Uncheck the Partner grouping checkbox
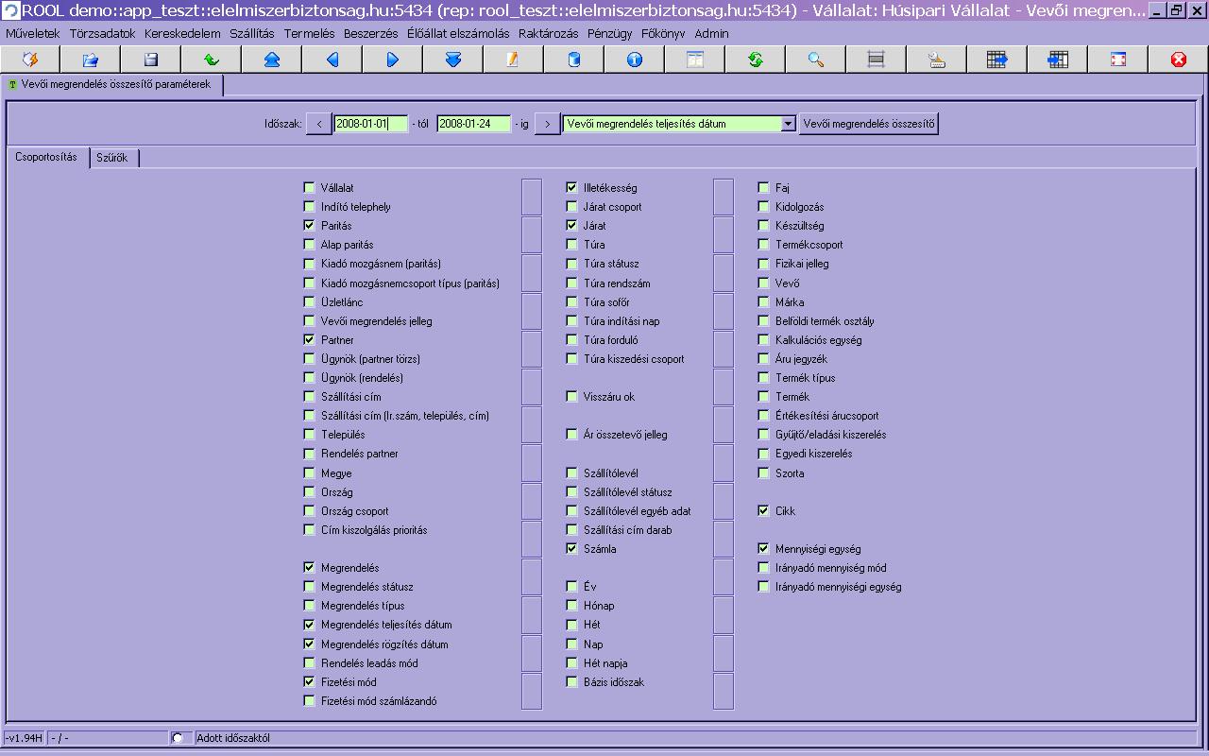The width and height of the screenshot is (1209, 756). pyautogui.click(x=309, y=339)
